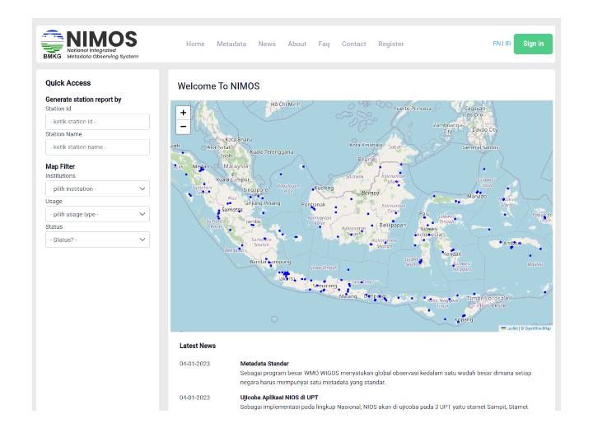Open the Metadata menu item
Image resolution: width=593 pixels, height=428 pixels.
pyautogui.click(x=231, y=44)
